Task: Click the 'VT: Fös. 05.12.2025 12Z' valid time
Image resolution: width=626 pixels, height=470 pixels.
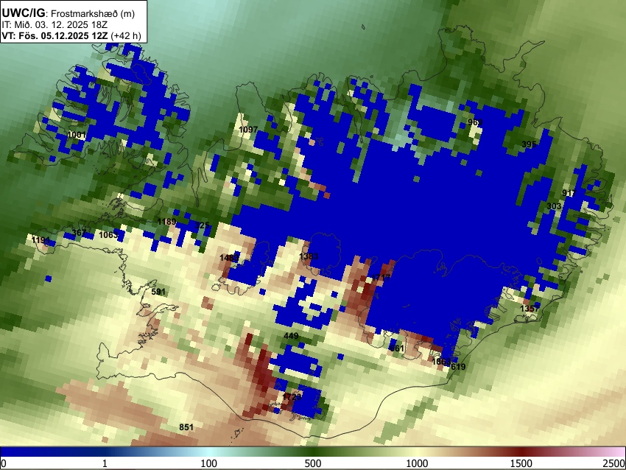Action: 54,35
